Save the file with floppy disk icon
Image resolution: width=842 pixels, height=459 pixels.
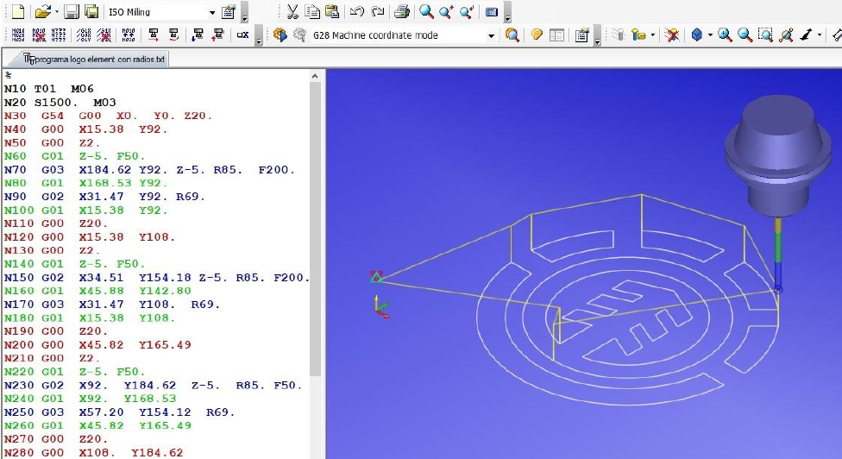click(71, 12)
